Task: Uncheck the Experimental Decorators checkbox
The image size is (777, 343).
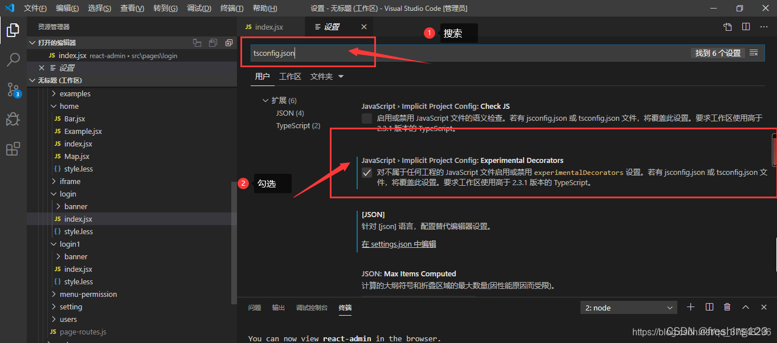Action: point(367,173)
